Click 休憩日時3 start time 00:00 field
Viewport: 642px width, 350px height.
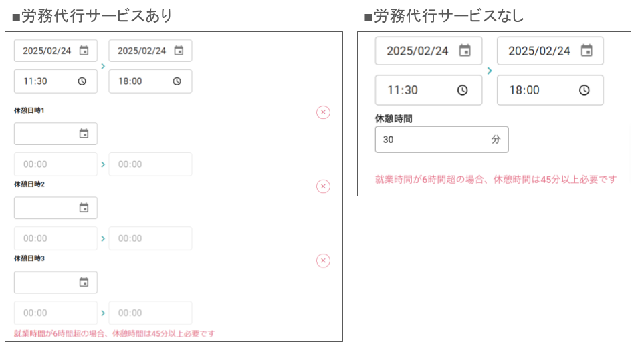coord(56,313)
